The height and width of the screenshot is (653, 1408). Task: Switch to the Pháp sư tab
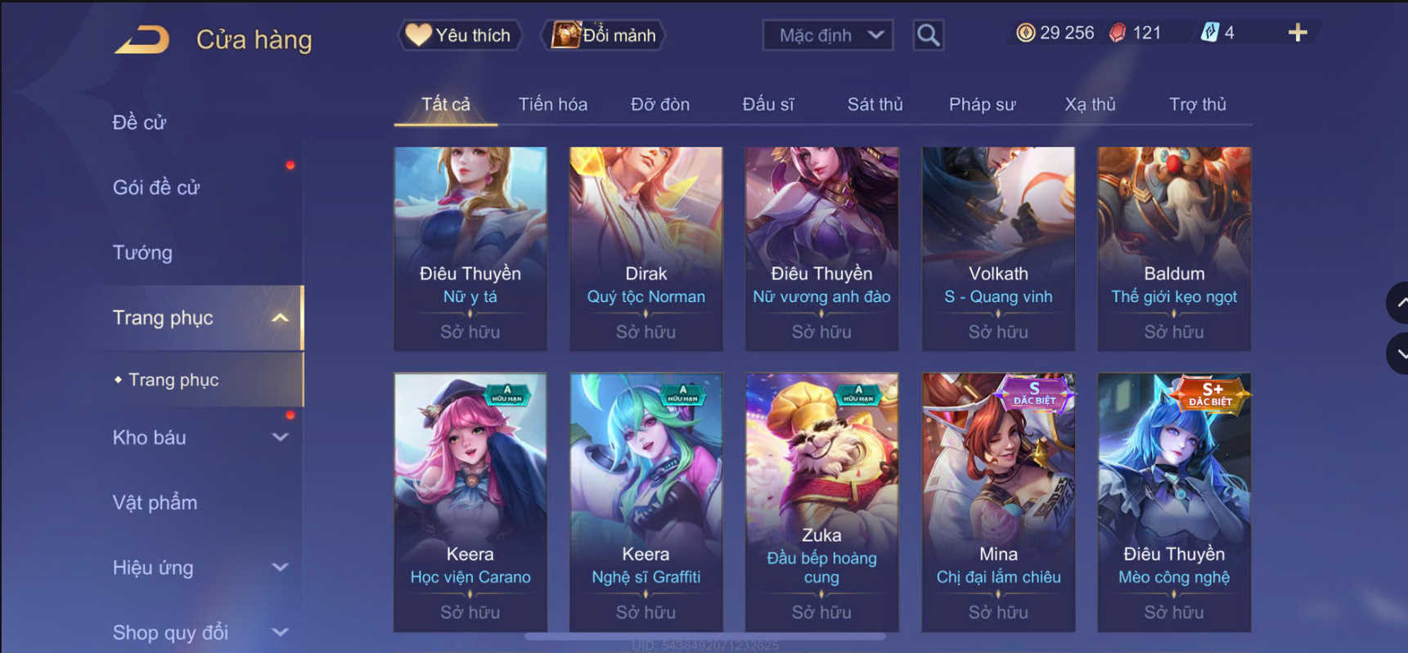[x=982, y=105]
